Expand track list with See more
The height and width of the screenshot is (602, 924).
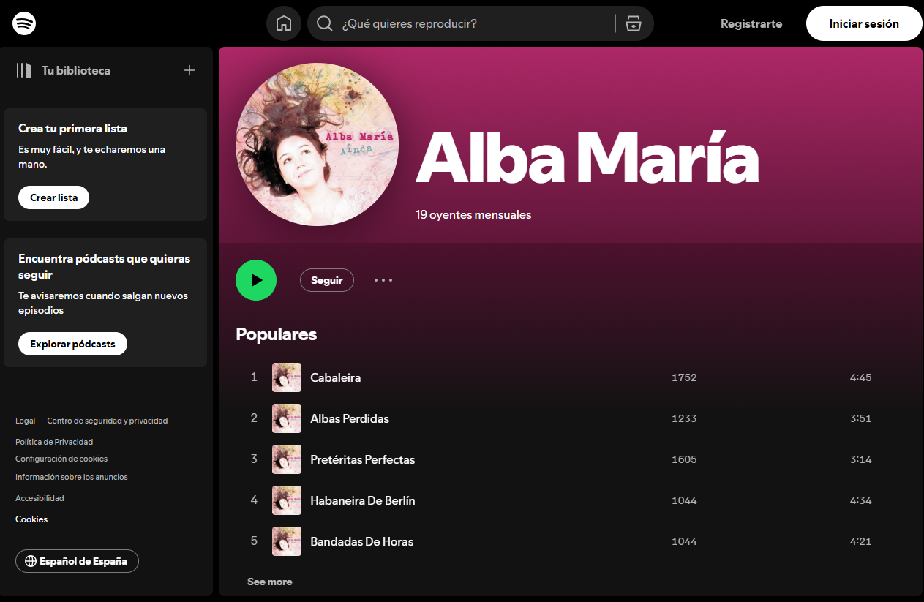click(269, 582)
